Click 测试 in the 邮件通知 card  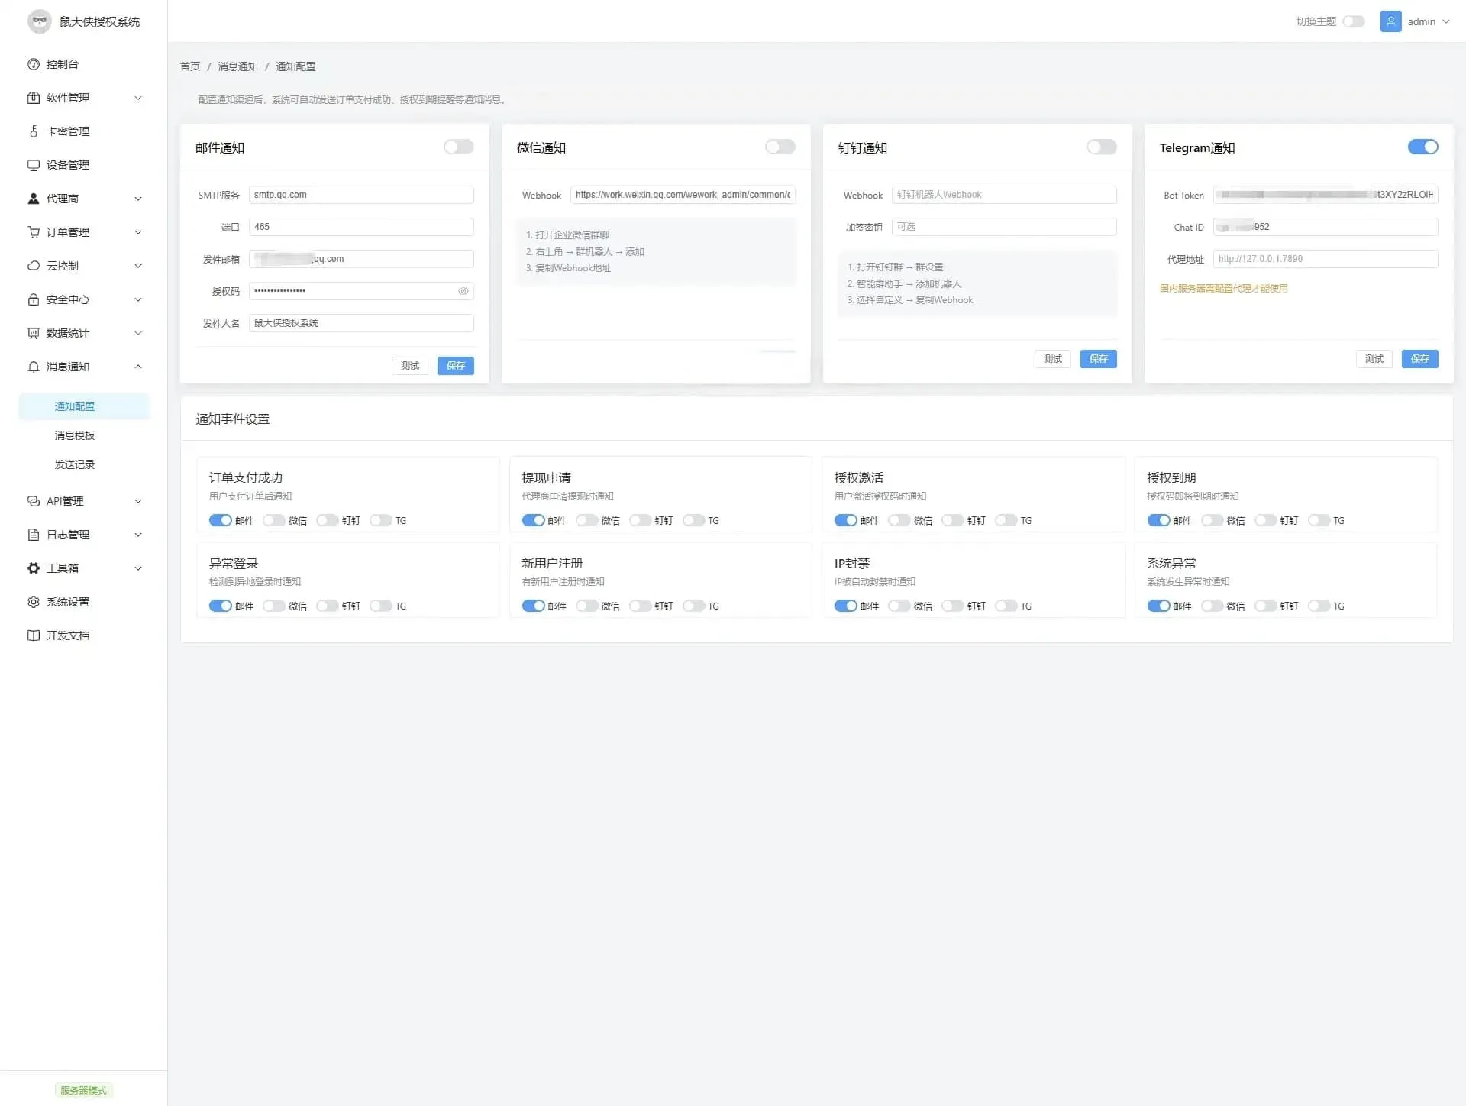(x=410, y=366)
